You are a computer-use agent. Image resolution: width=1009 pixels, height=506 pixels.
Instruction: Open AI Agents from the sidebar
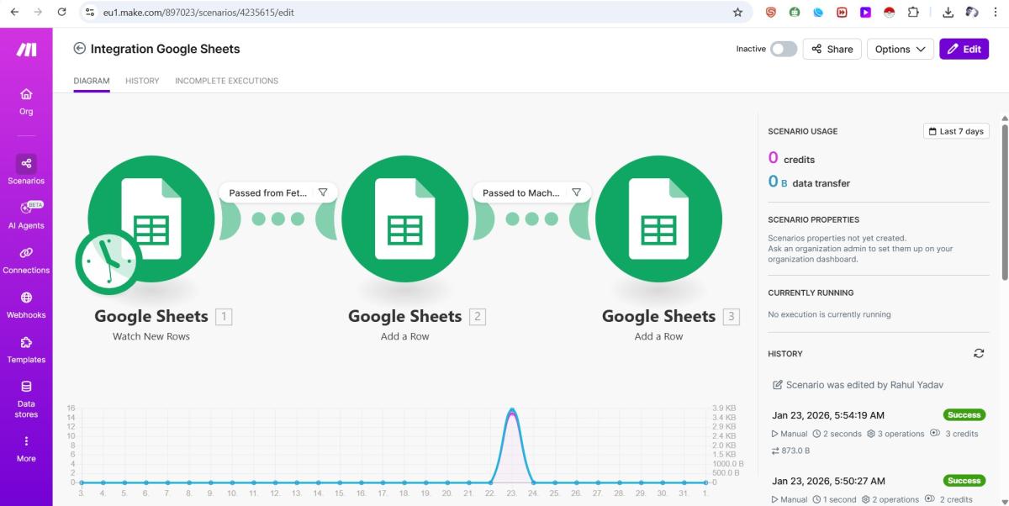pos(26,214)
